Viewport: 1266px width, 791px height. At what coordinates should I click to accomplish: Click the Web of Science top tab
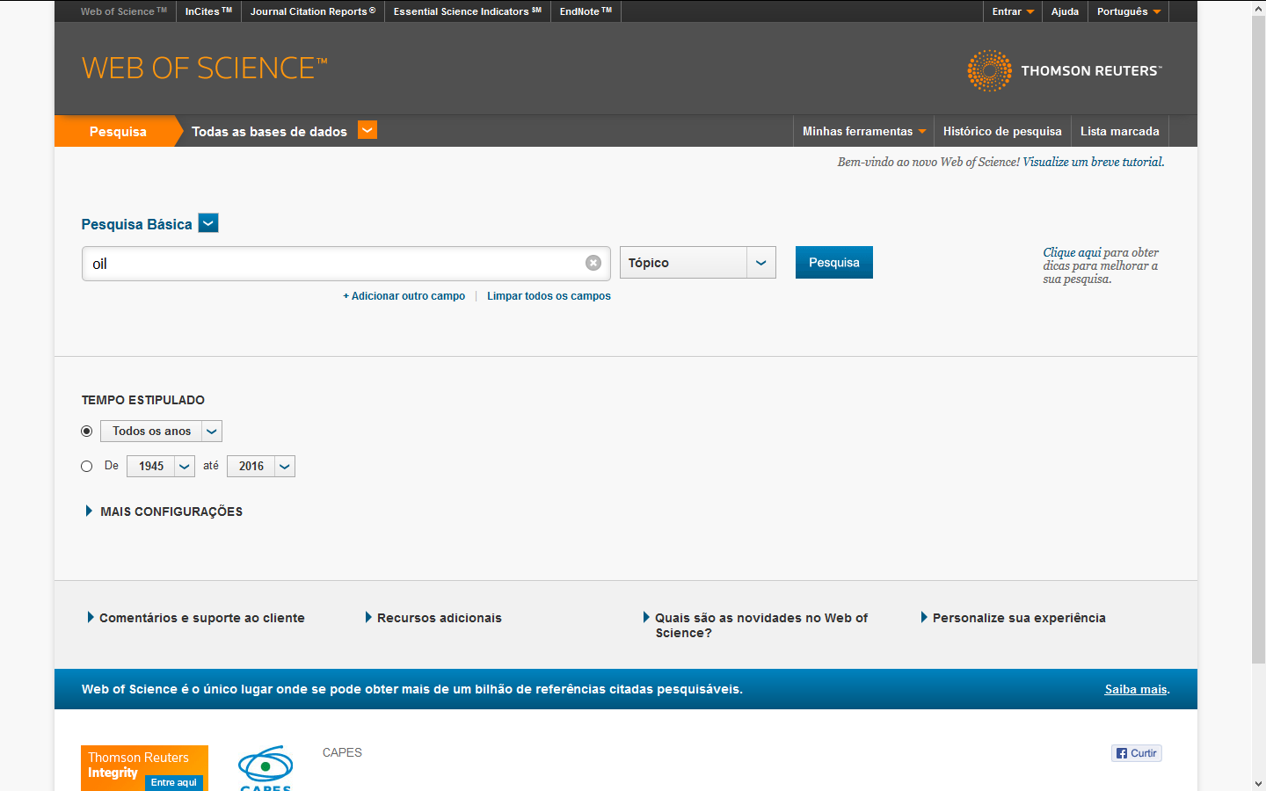[x=123, y=11]
